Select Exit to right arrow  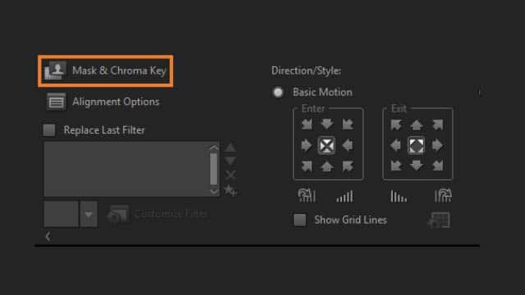coord(437,146)
